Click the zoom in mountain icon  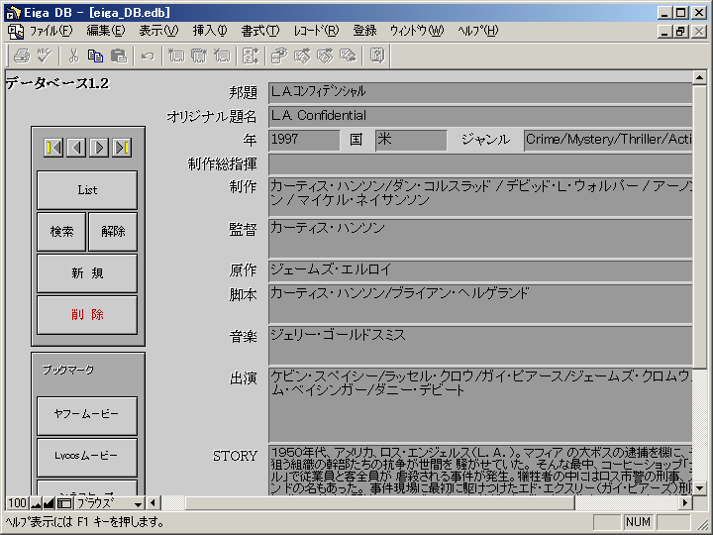(50, 503)
